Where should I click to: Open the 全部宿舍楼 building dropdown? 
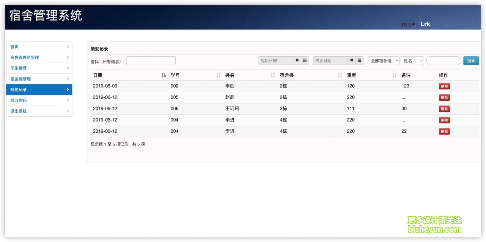point(384,61)
